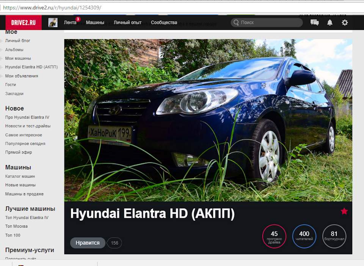This screenshot has height=266, width=364.
Task: Open Топ 100 link
Action: coord(13,235)
